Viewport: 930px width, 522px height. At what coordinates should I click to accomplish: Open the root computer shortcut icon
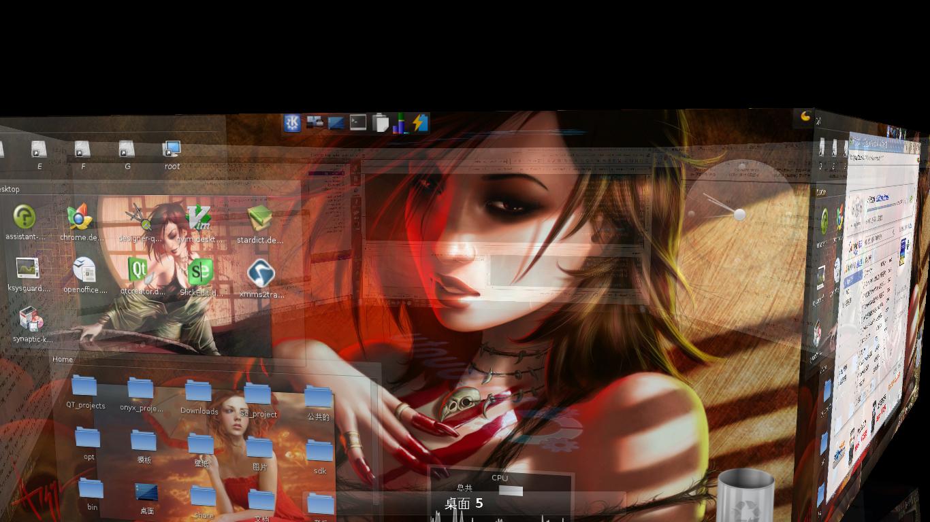click(x=172, y=149)
